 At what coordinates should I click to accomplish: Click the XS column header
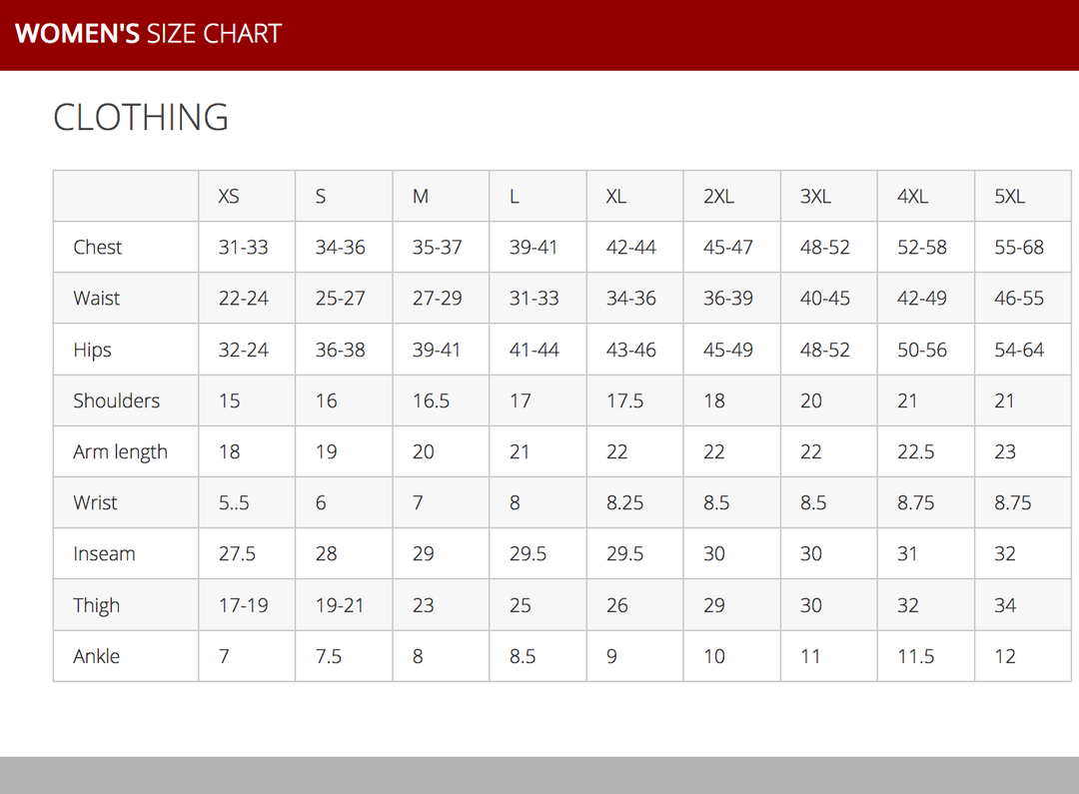click(229, 197)
